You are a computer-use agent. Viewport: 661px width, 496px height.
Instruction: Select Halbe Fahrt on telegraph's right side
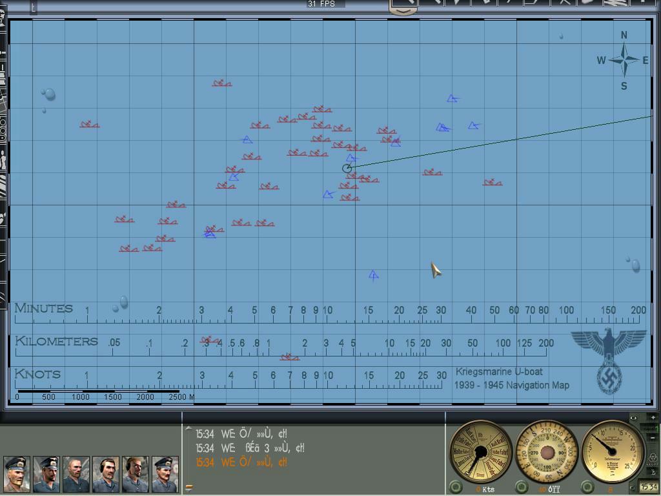click(x=500, y=451)
